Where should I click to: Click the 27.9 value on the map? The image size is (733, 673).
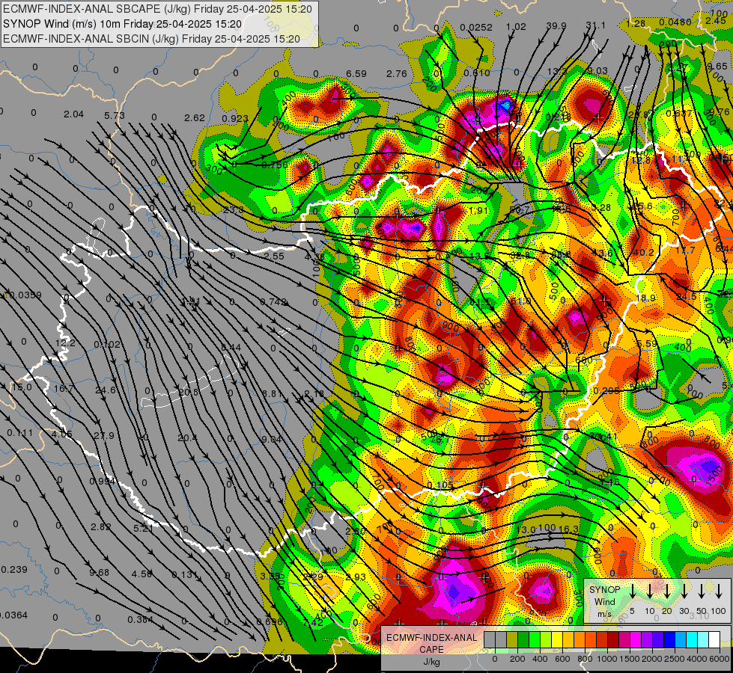[x=104, y=436]
